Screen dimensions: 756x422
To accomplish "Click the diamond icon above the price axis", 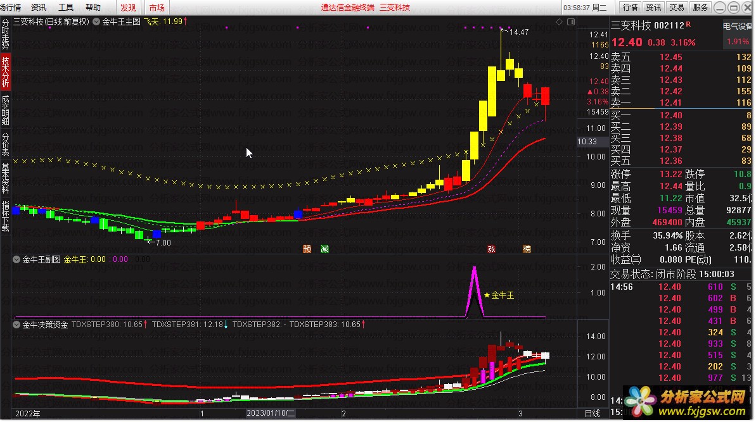I will 560,22.
